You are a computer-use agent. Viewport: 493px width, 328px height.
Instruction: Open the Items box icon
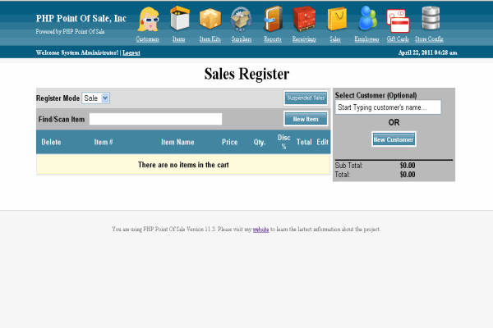click(179, 19)
